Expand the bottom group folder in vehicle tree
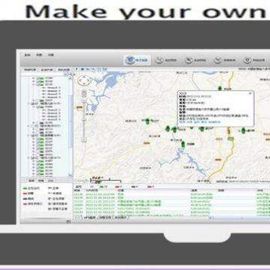270x270 pixels. (29, 158)
